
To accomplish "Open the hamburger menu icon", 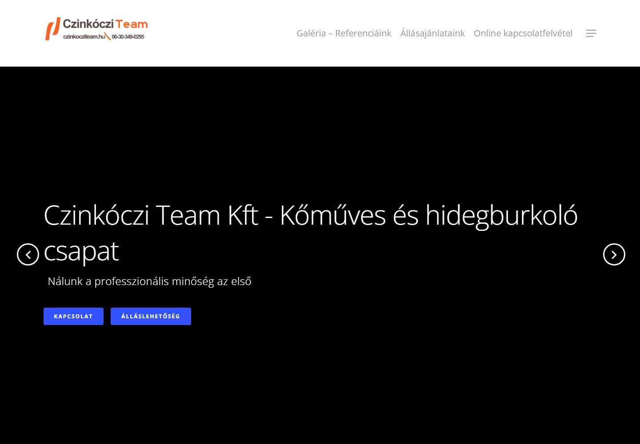I will click(x=591, y=33).
